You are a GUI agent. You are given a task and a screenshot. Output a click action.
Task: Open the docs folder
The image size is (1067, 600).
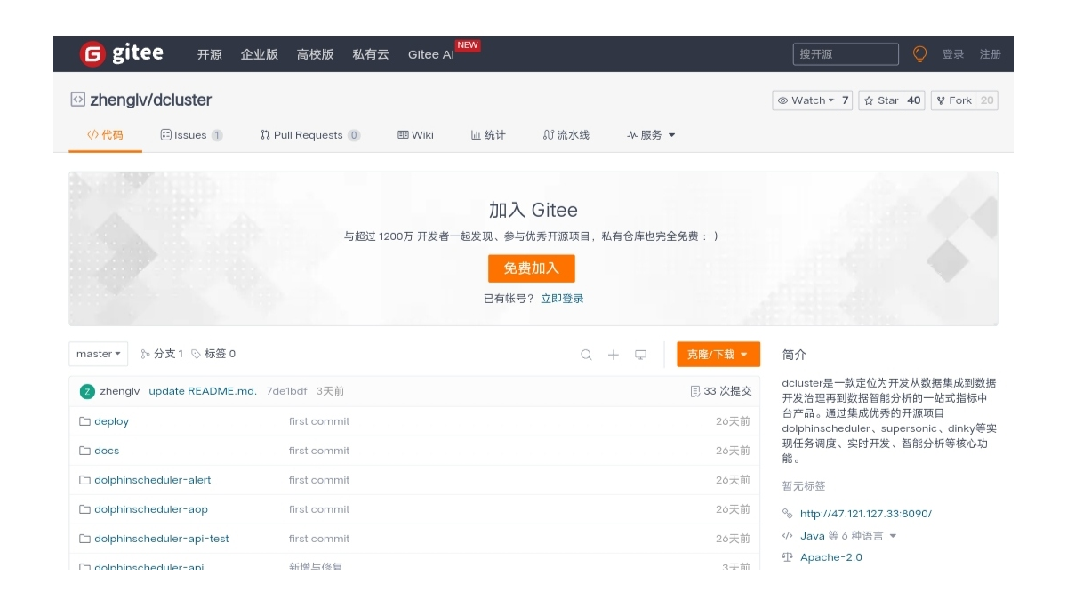click(x=107, y=451)
